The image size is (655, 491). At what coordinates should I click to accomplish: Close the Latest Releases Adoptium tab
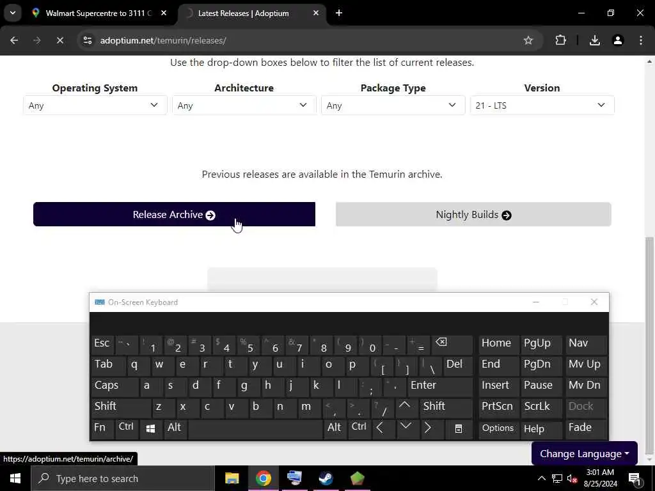(x=316, y=13)
